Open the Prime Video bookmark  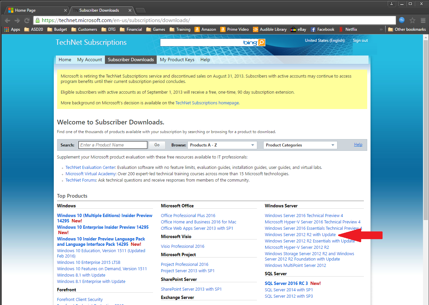pos(235,29)
